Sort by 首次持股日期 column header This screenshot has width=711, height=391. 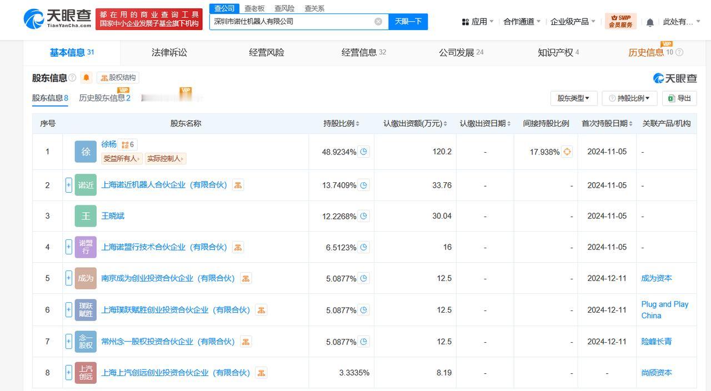click(607, 123)
